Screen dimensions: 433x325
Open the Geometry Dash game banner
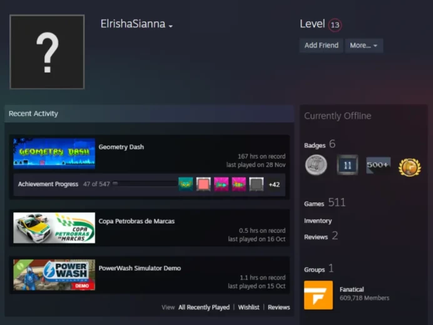coord(54,153)
